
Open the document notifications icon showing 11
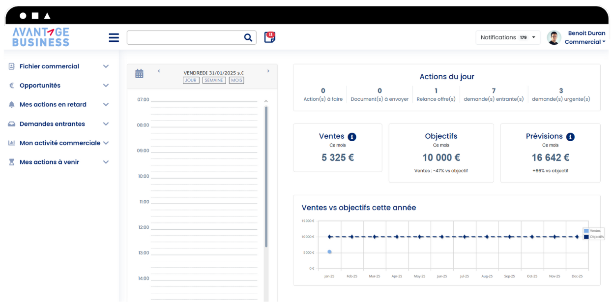click(x=269, y=37)
